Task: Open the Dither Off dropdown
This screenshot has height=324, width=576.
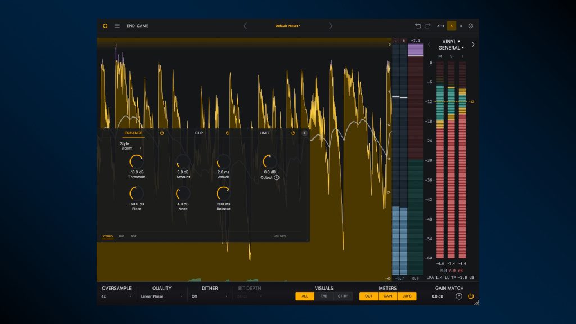Action: click(210, 296)
